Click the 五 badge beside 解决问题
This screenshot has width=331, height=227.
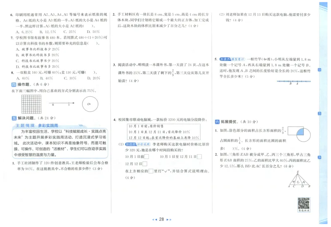point(14,118)
